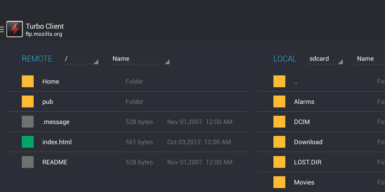Open the remote Name sort dropdown
385x192 pixels.
(140, 59)
